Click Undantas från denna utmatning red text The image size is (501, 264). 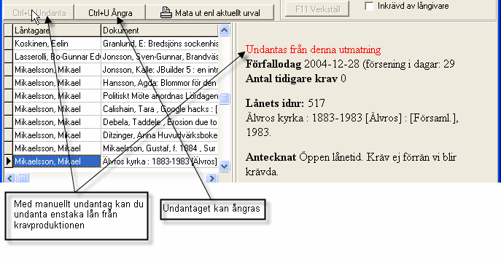[313, 49]
